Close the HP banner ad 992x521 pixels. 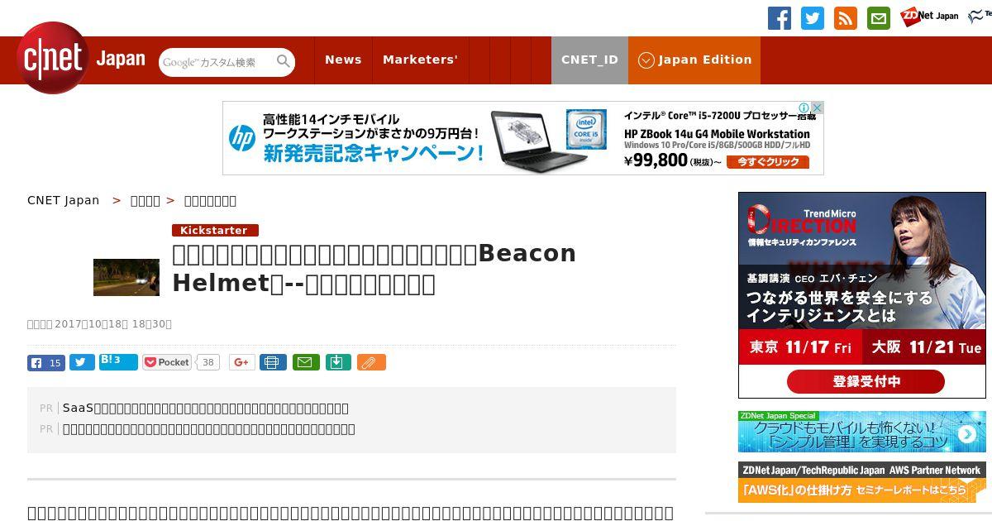click(x=817, y=108)
